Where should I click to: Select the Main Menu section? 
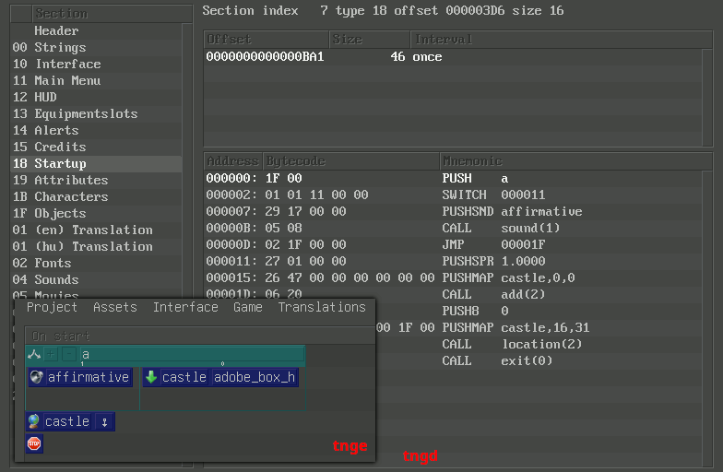67,80
